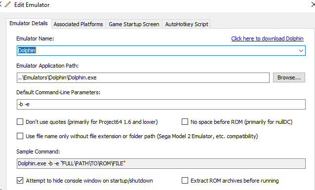315x190 pixels.
Task: Select the Sample Command text box
Action: (x=161, y=163)
